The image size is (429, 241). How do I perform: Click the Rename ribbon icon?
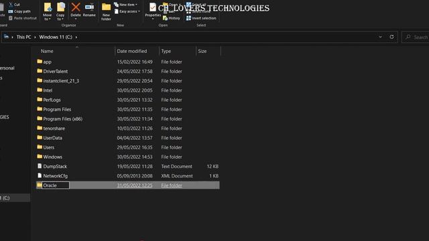point(89,7)
